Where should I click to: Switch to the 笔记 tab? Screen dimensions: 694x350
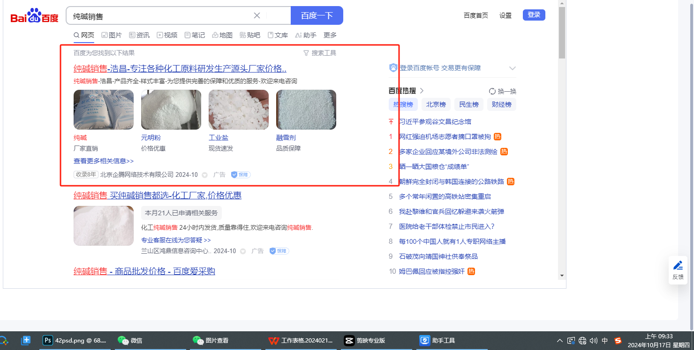point(195,35)
